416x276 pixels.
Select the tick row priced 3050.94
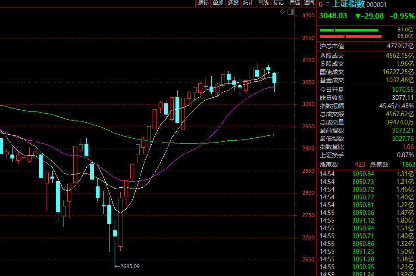tap(366, 228)
